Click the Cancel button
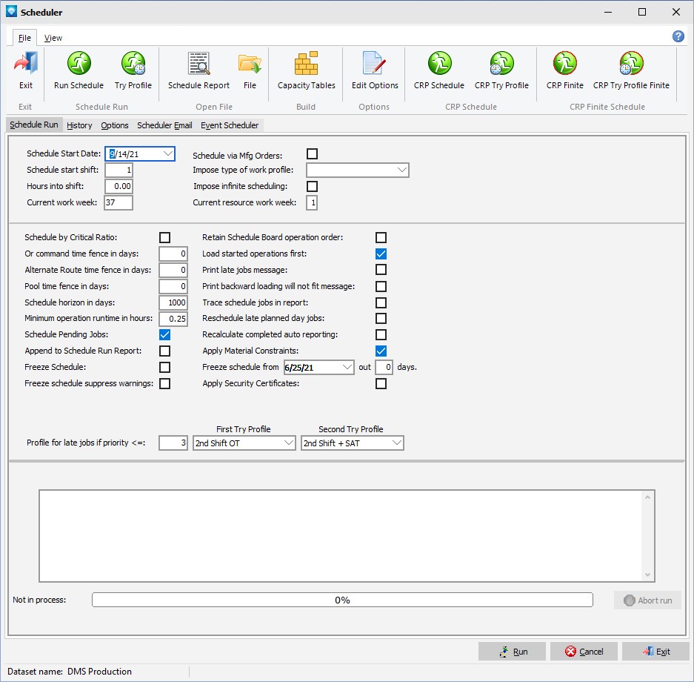Viewport: 694px width, 682px height. point(584,652)
